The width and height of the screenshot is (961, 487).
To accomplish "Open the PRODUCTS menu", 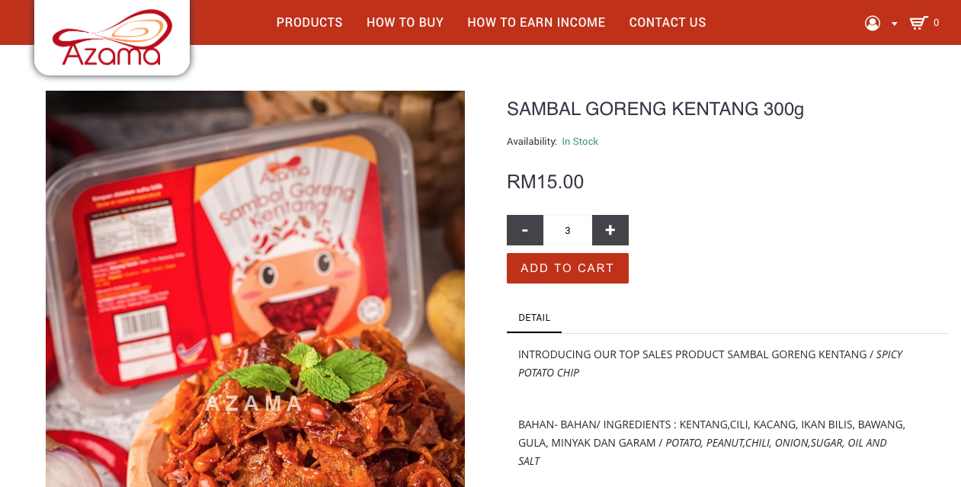I will pyautogui.click(x=309, y=23).
